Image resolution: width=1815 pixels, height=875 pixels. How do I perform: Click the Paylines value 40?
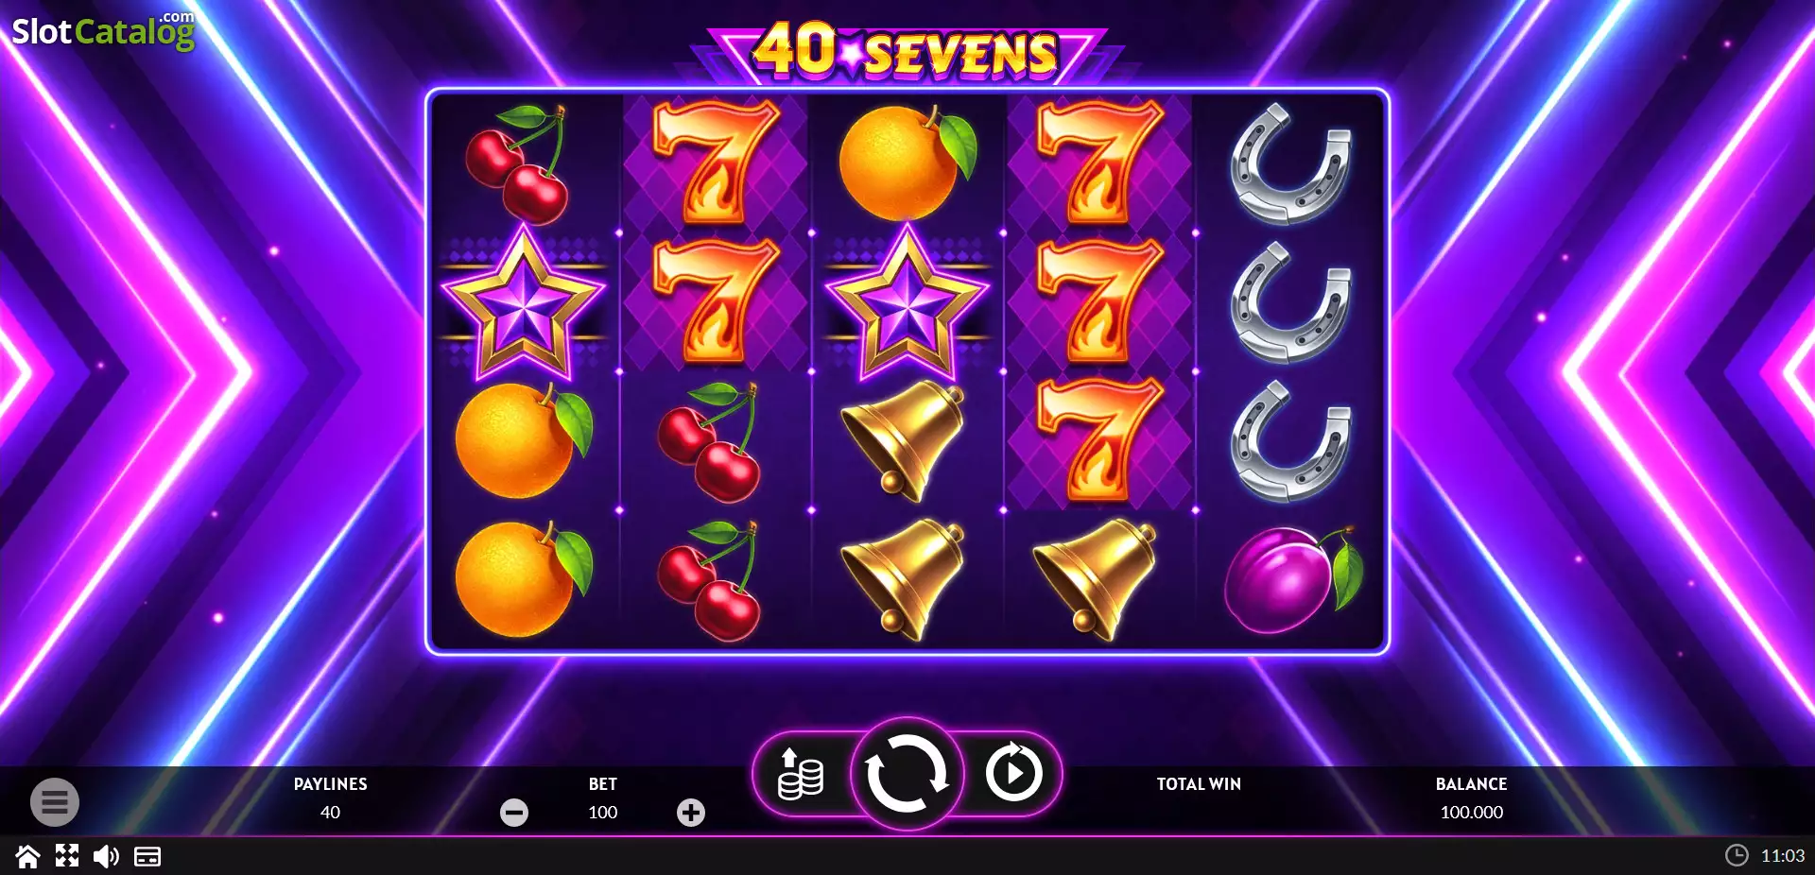pos(330,812)
